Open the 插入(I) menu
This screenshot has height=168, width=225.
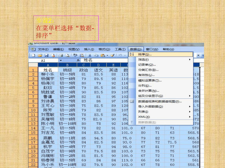pyautogui.click(x=89, y=49)
